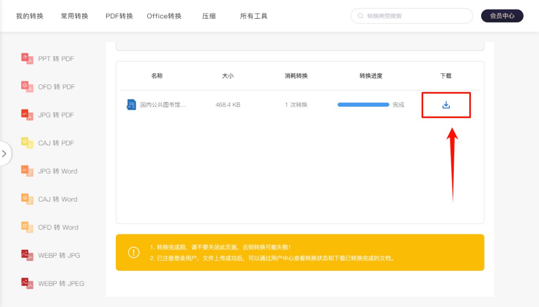Image resolution: width=539 pixels, height=307 pixels.
Task: Open the Office转换 menu
Action: 164,16
